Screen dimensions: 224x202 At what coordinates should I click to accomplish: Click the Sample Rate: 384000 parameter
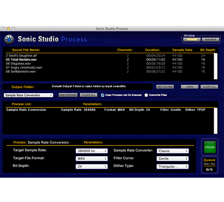[x=78, y=110]
